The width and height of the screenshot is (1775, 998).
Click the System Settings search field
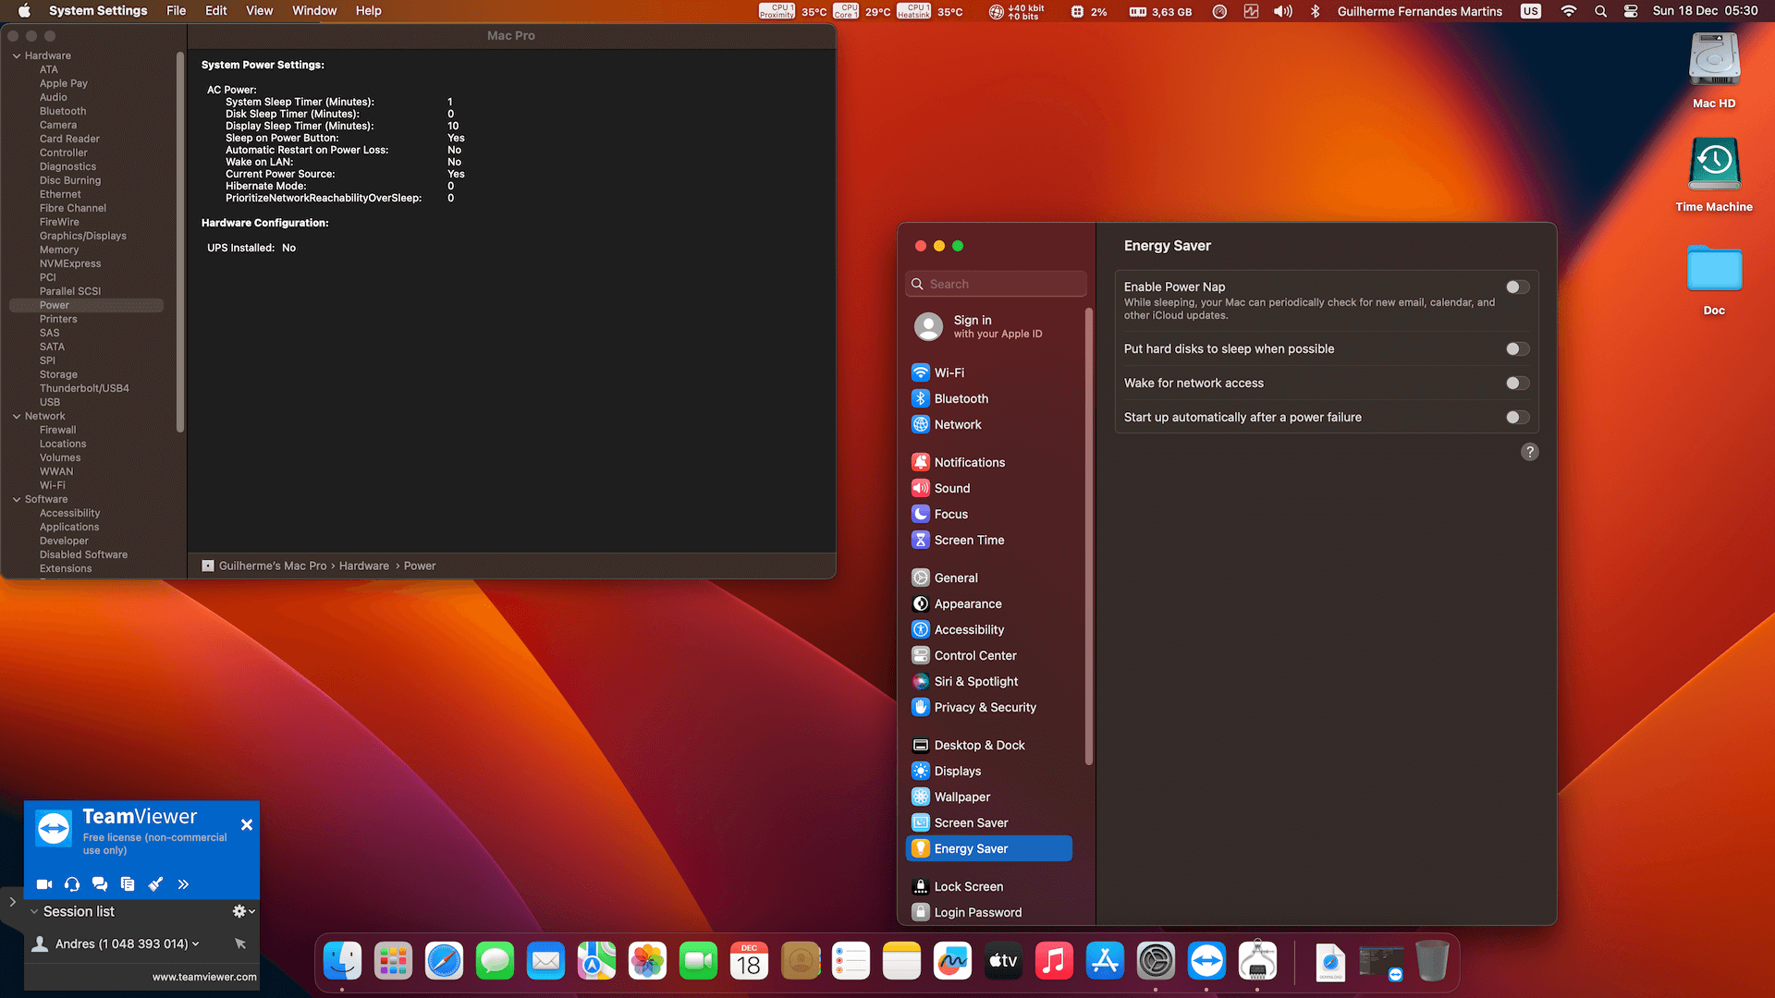(x=997, y=284)
